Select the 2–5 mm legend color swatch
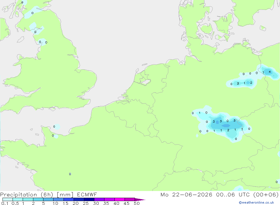280x205 pixels. (x=38, y=199)
